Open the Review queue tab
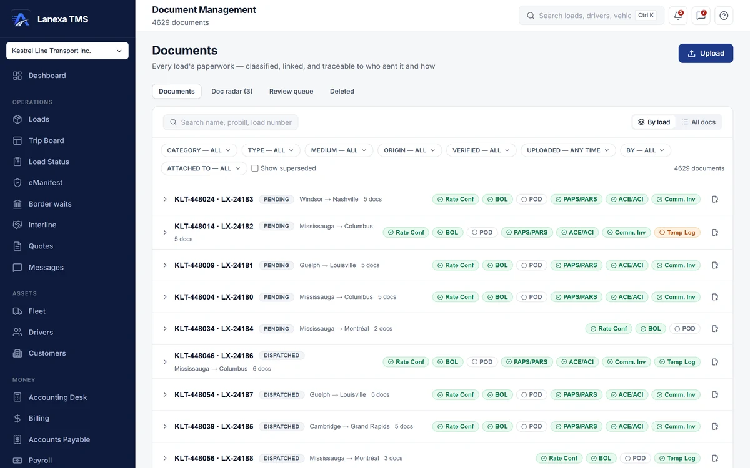750x468 pixels. point(291,91)
